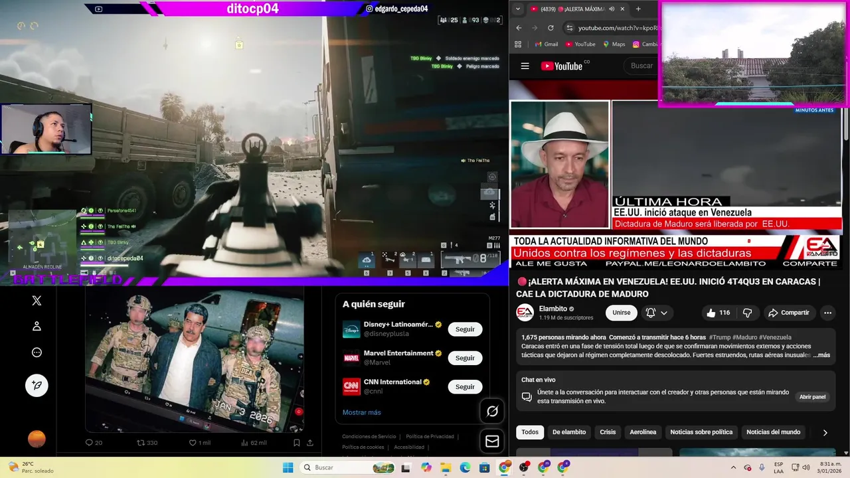Like the video showing 116 likes
Viewport: 850px width, 478px height.
coord(719,313)
